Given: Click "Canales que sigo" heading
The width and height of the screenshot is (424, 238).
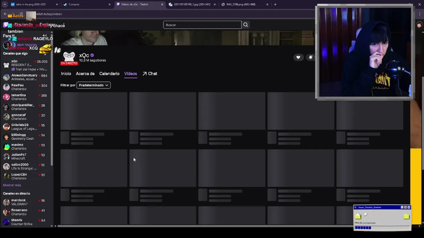Looking at the screenshot, I should pyautogui.click(x=15, y=54).
